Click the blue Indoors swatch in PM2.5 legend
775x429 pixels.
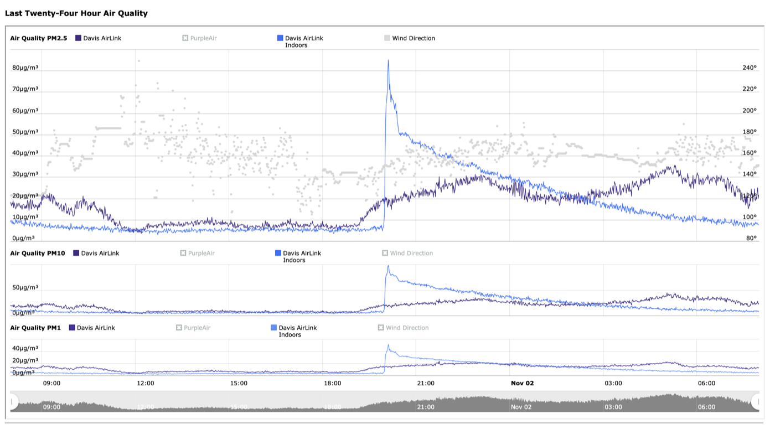[280, 38]
